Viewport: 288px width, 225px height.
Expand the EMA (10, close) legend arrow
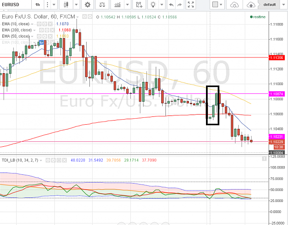point(32,24)
